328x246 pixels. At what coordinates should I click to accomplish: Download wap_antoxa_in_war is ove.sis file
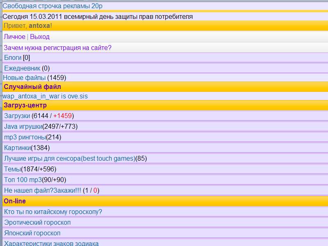coord(45,96)
